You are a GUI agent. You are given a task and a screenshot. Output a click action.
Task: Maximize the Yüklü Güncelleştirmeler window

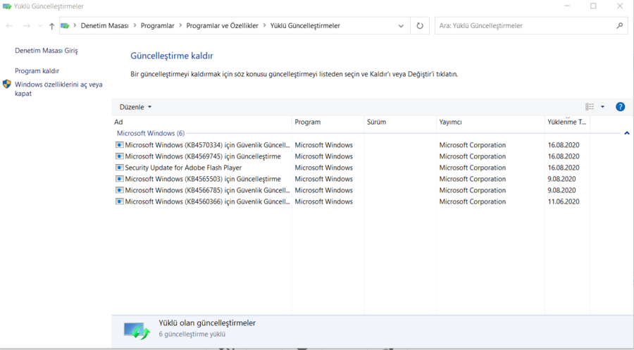point(593,6)
